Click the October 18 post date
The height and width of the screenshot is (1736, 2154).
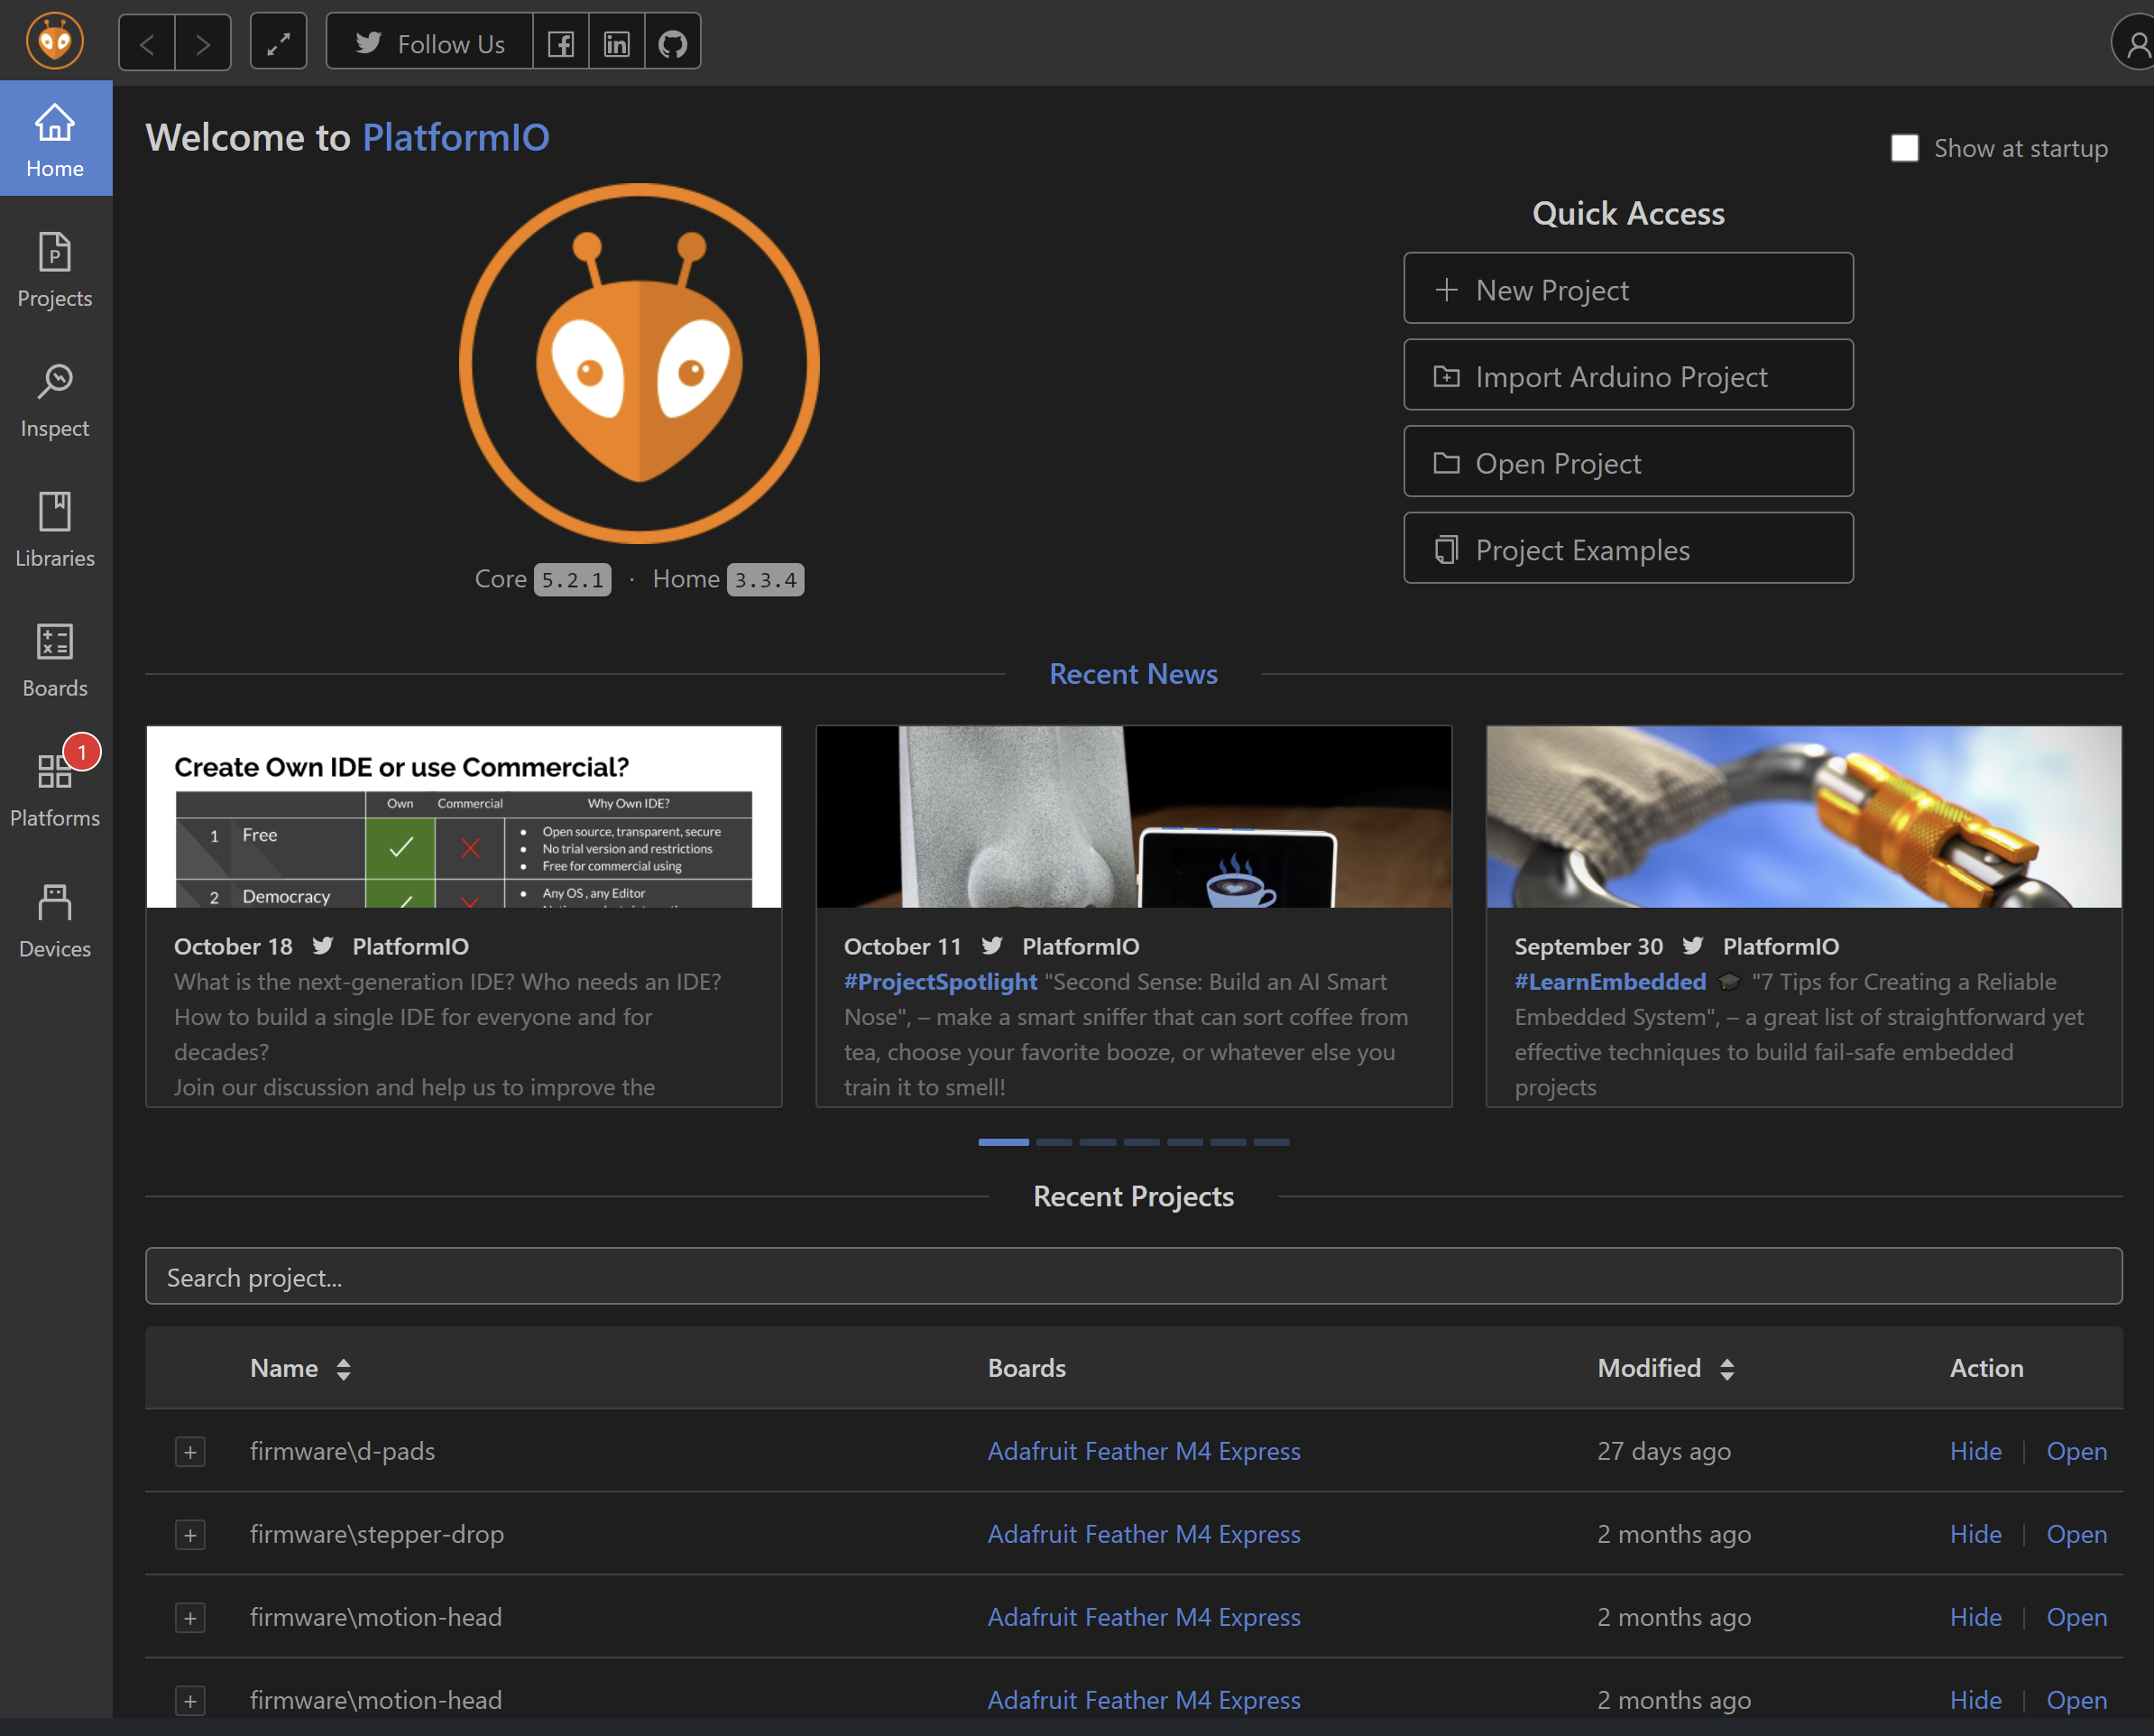pyautogui.click(x=233, y=946)
